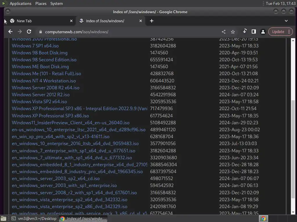The height and width of the screenshot is (222, 297).
Task: Click en-us_windows_10_enterprise_ltsc_2021 iso link
Action: click(79, 130)
